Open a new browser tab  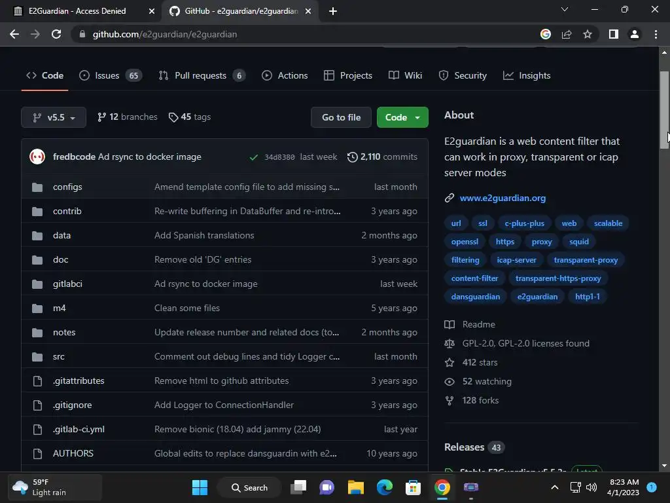click(x=333, y=11)
